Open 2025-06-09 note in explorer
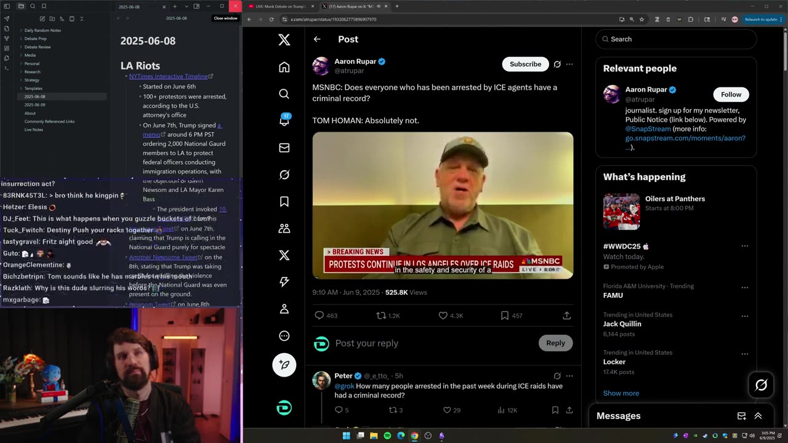Viewport: 788px width, 443px height. point(35,105)
